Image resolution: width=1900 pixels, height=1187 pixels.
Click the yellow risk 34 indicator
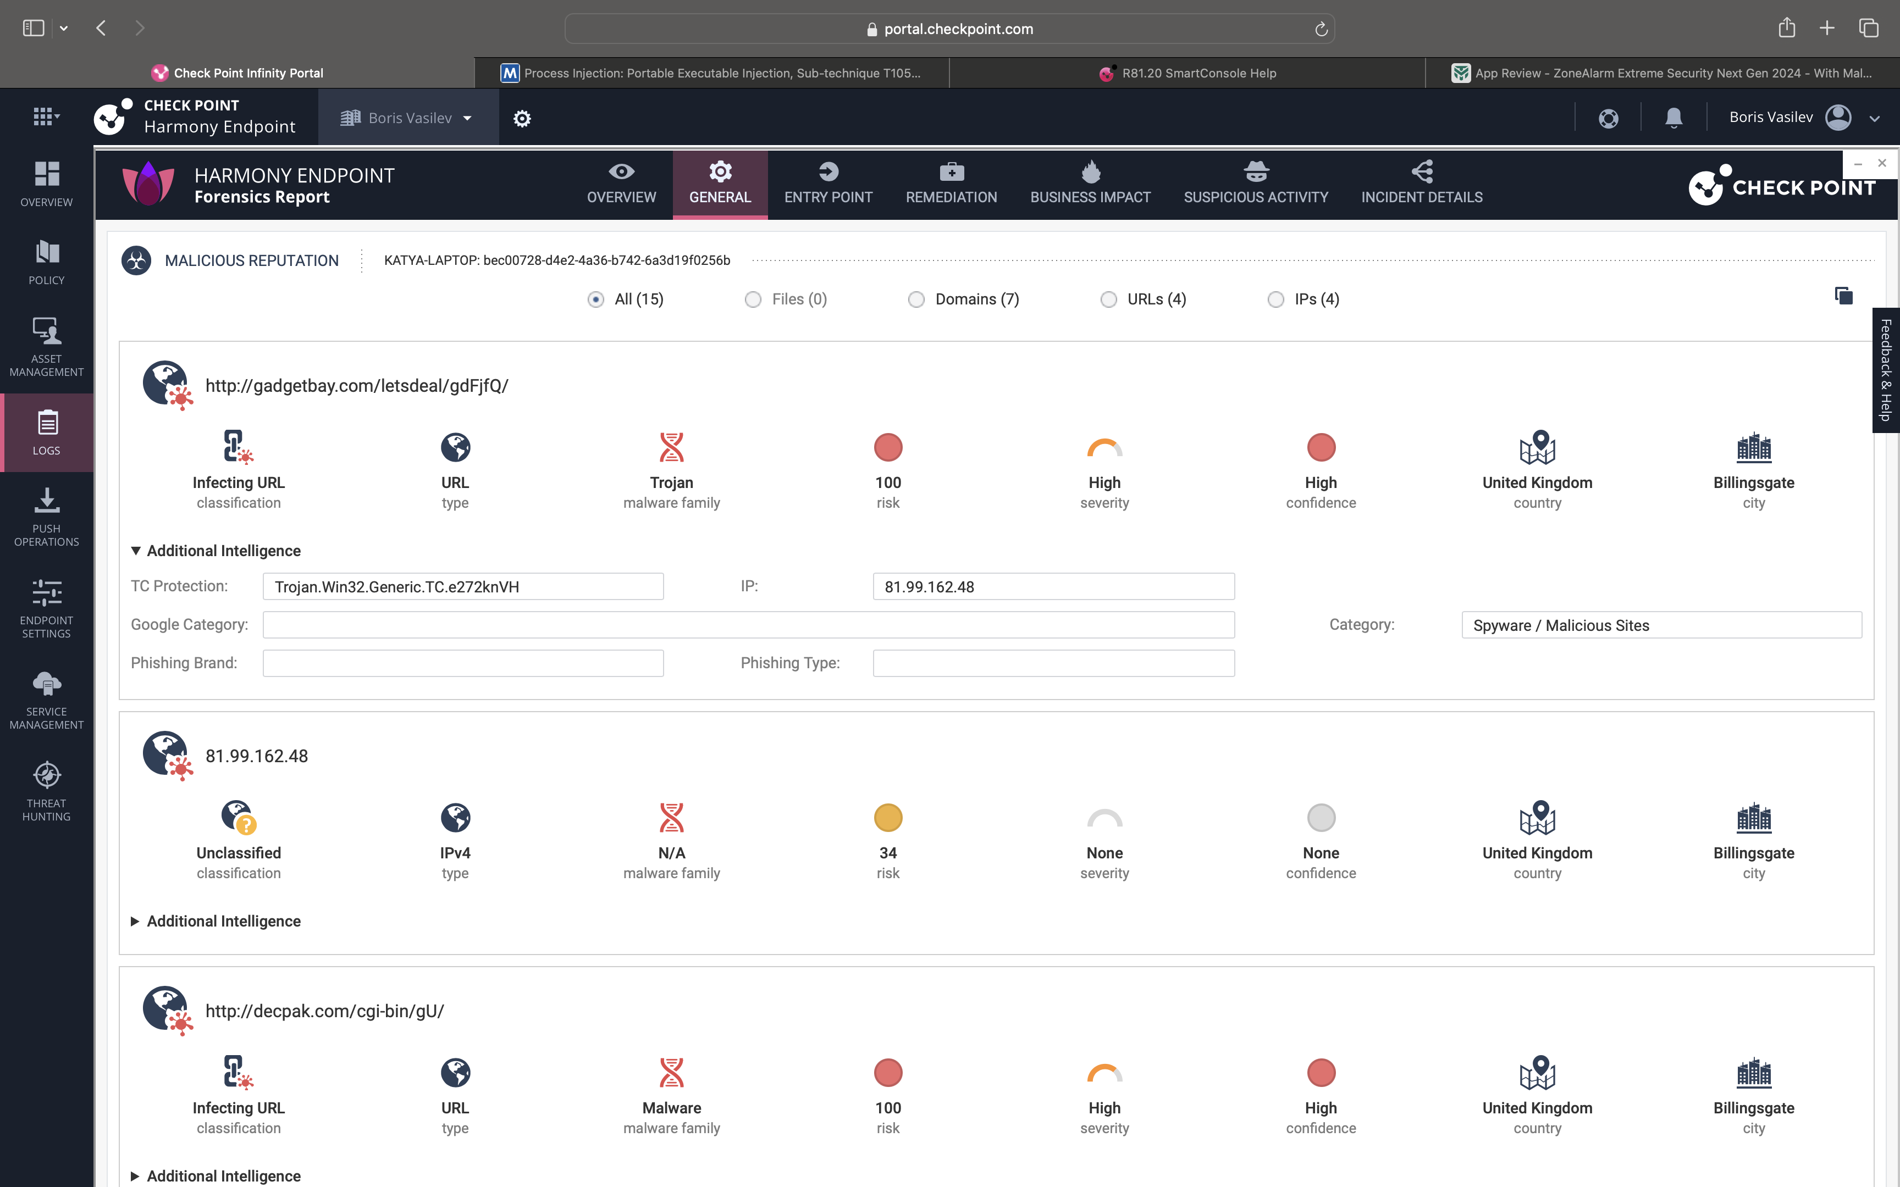click(x=888, y=818)
